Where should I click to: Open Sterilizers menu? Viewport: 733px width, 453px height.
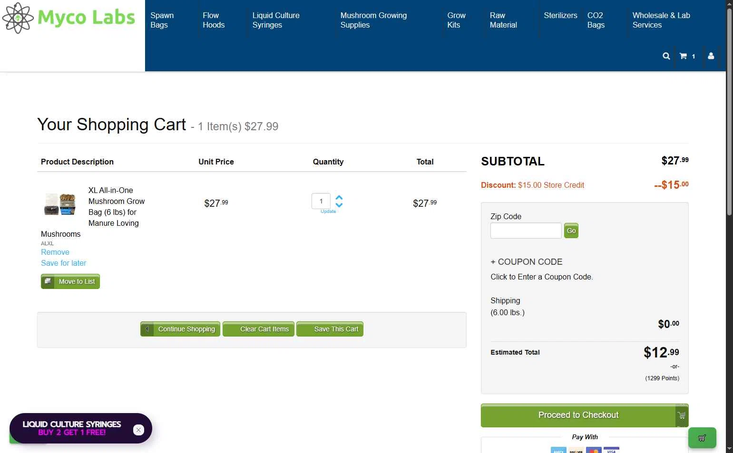coord(560,15)
